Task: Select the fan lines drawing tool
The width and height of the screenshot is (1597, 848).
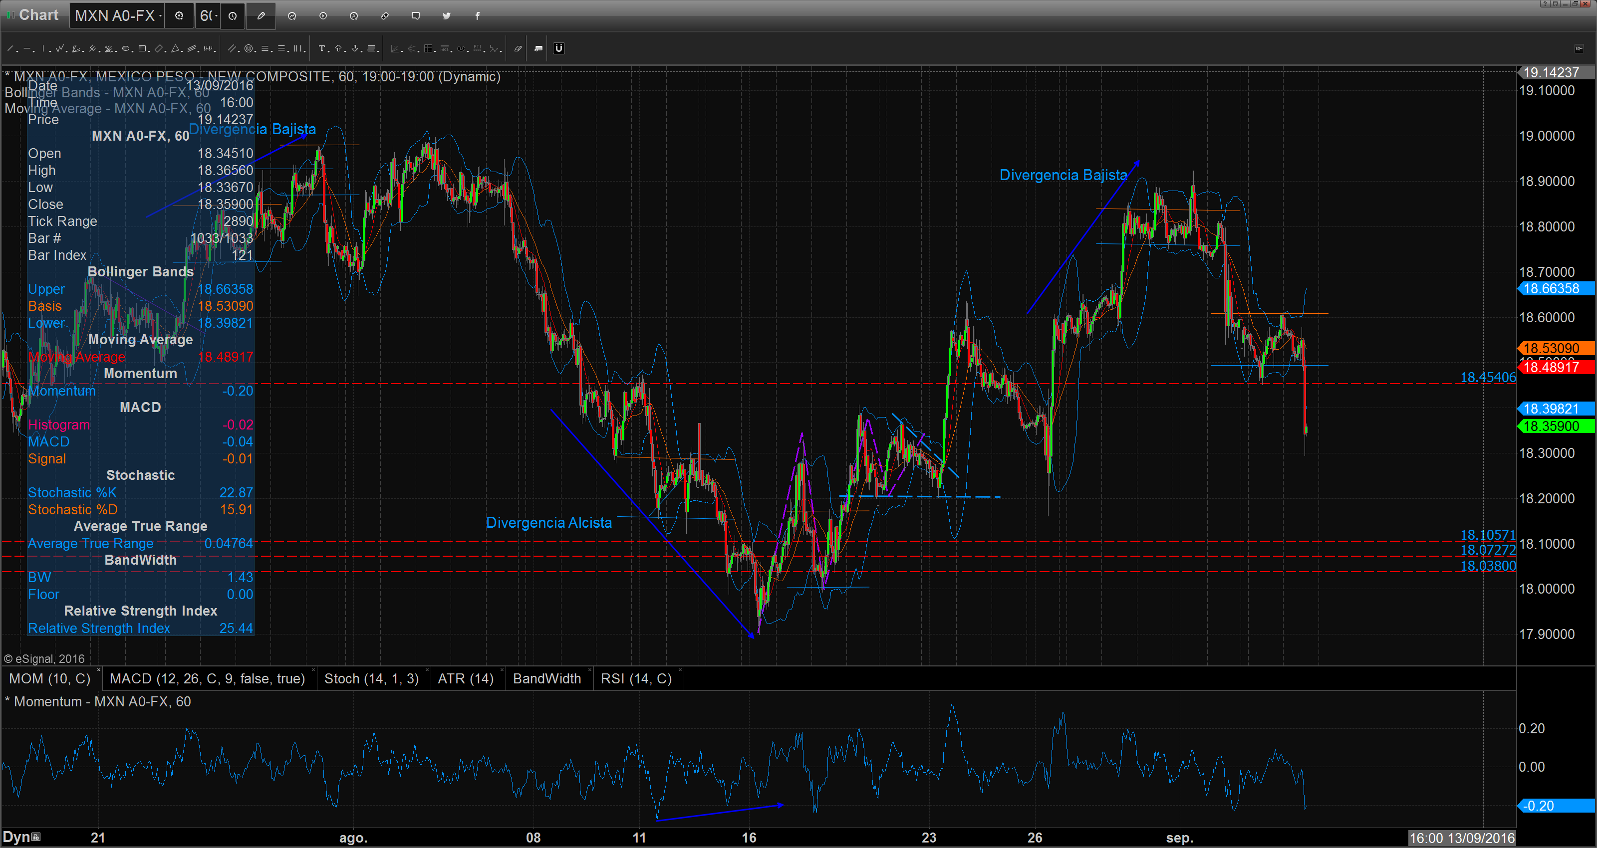Action: (x=76, y=48)
